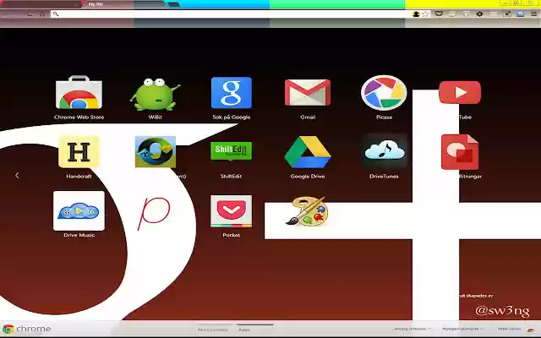Open a new tab with the tab-strip button
The image size is (541, 338).
[x=173, y=4]
